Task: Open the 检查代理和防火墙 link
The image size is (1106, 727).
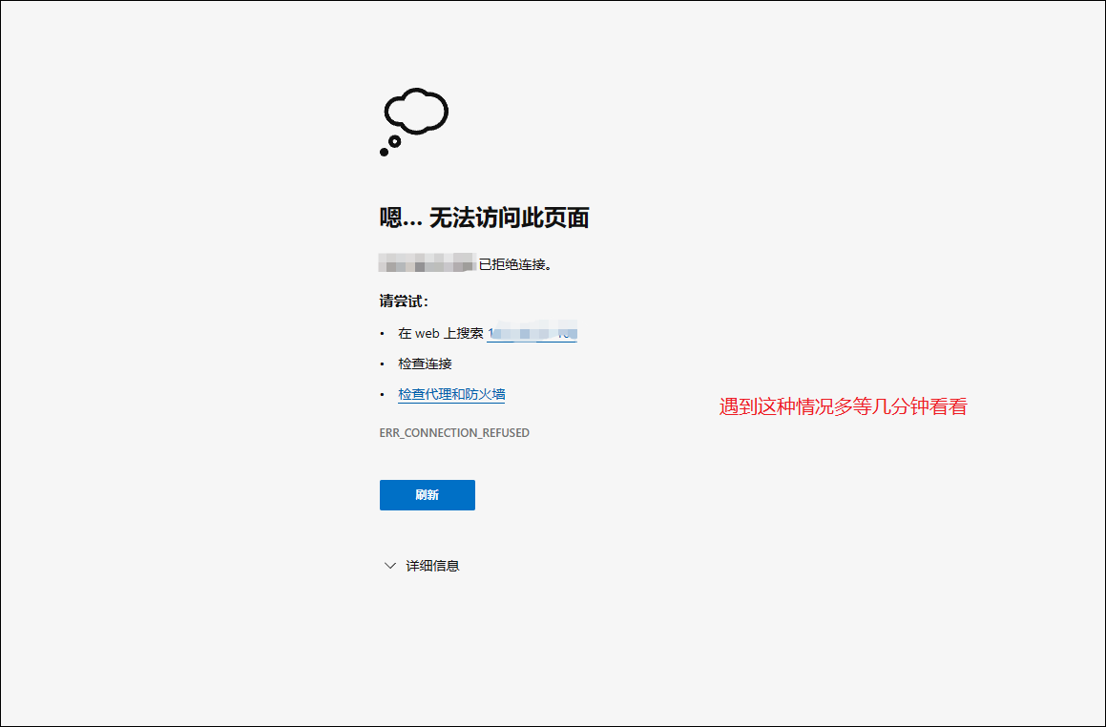Action: (451, 394)
